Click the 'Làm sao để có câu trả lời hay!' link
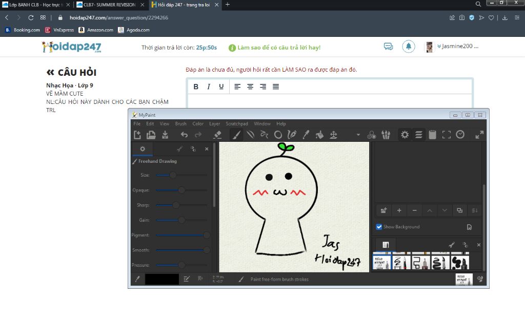Image resolution: width=525 pixels, height=321 pixels. pos(279,48)
